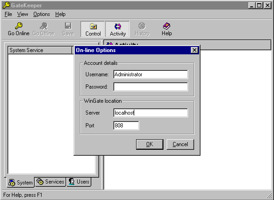This screenshot has width=274, height=200.
Task: Click the OK button
Action: (x=150, y=144)
